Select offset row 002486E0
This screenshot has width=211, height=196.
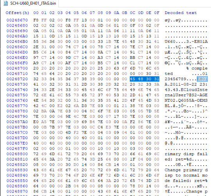tap(17, 58)
